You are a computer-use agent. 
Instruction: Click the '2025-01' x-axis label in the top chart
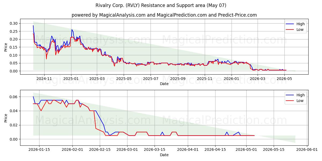[71, 79]
